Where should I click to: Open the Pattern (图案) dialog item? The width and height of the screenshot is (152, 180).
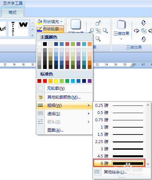point(64,130)
